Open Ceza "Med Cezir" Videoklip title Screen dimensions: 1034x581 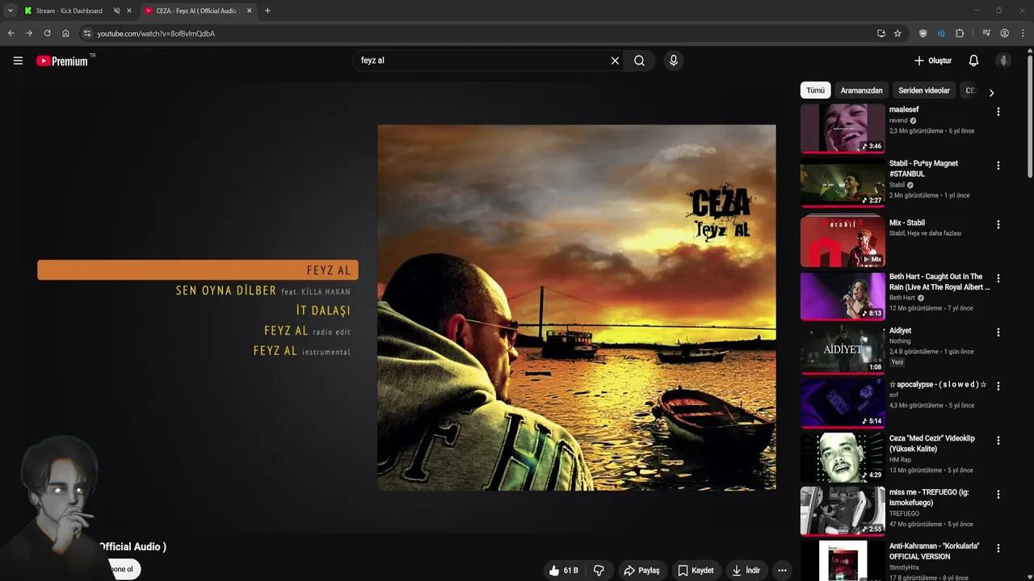coord(932,443)
